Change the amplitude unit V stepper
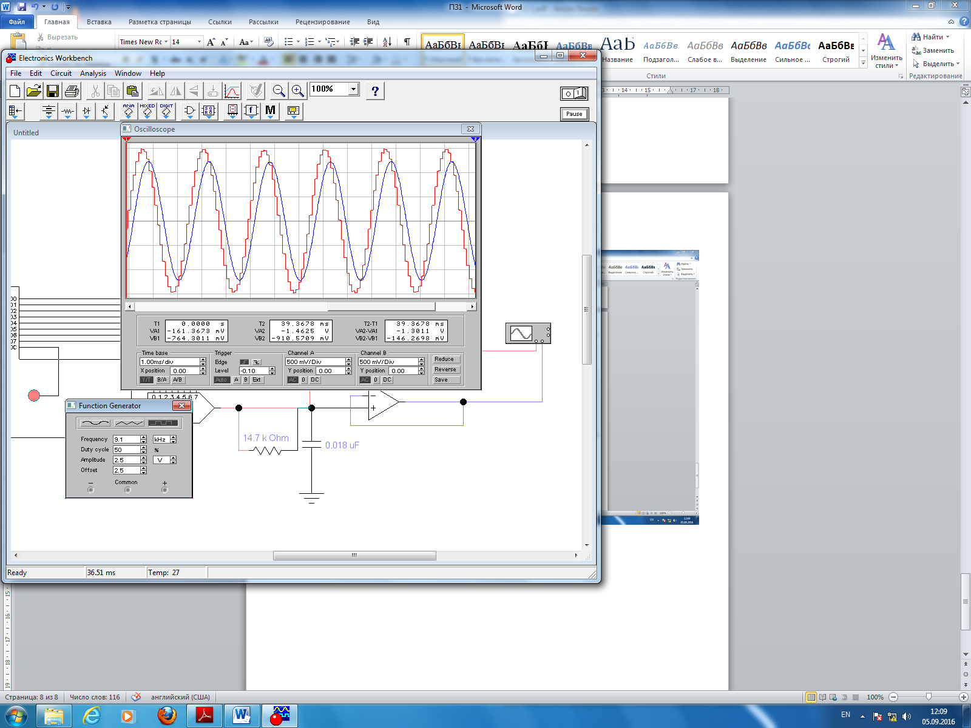Screen dimensions: 971x728 click(173, 460)
